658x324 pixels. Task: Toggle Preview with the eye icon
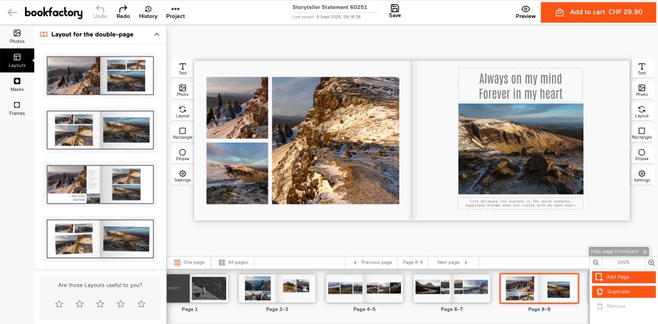click(526, 9)
